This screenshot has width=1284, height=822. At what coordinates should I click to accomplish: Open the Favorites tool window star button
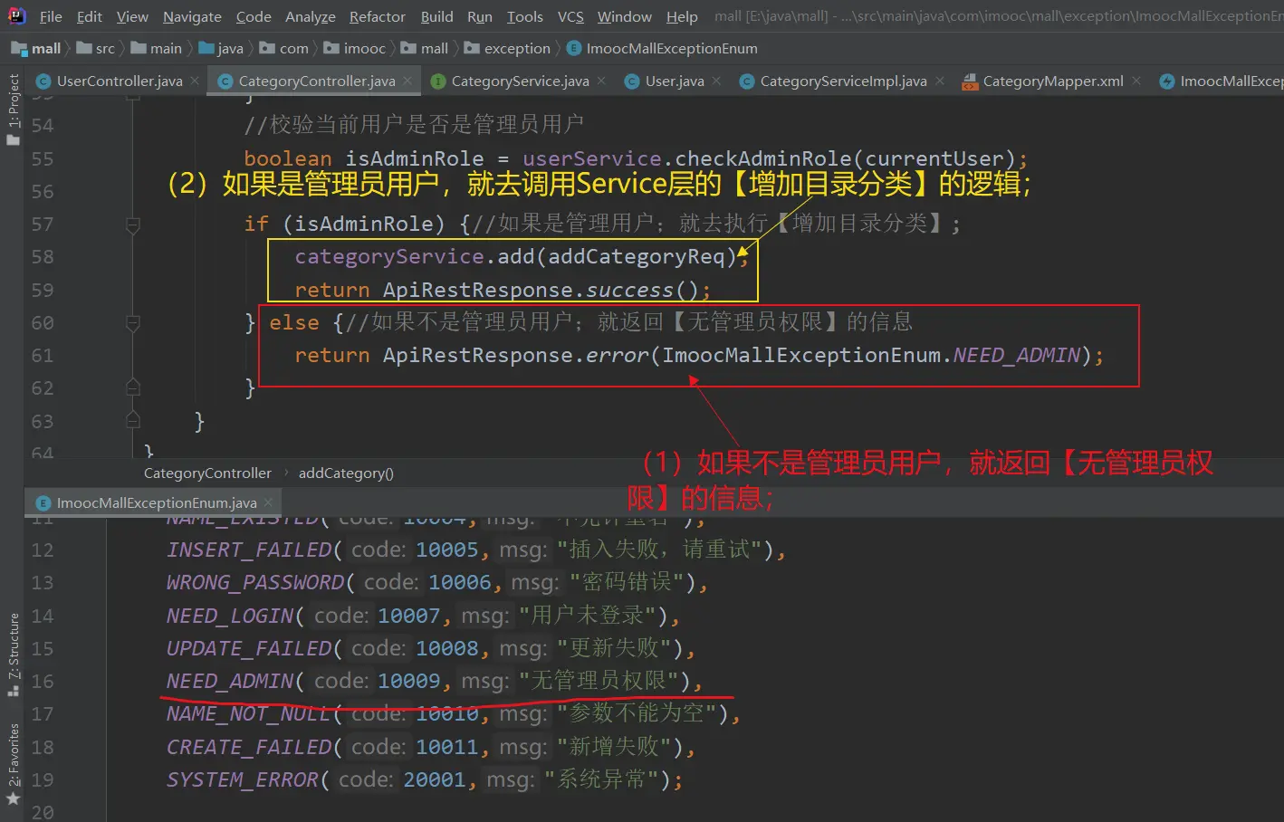(x=13, y=798)
